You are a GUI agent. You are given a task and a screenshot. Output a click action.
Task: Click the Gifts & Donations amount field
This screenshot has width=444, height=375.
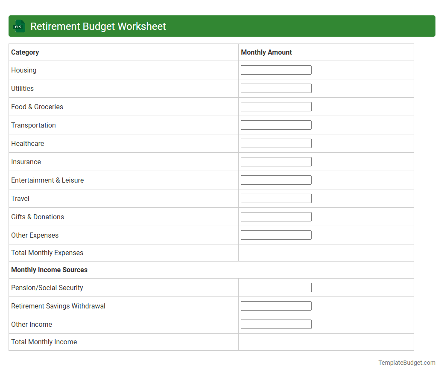[x=276, y=216]
